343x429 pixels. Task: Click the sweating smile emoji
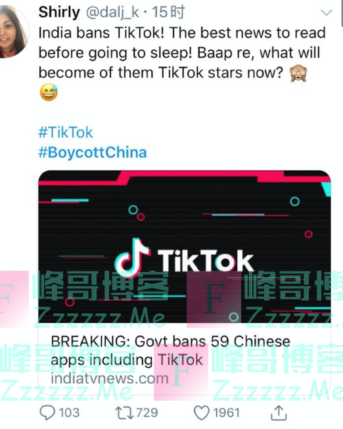(49, 92)
